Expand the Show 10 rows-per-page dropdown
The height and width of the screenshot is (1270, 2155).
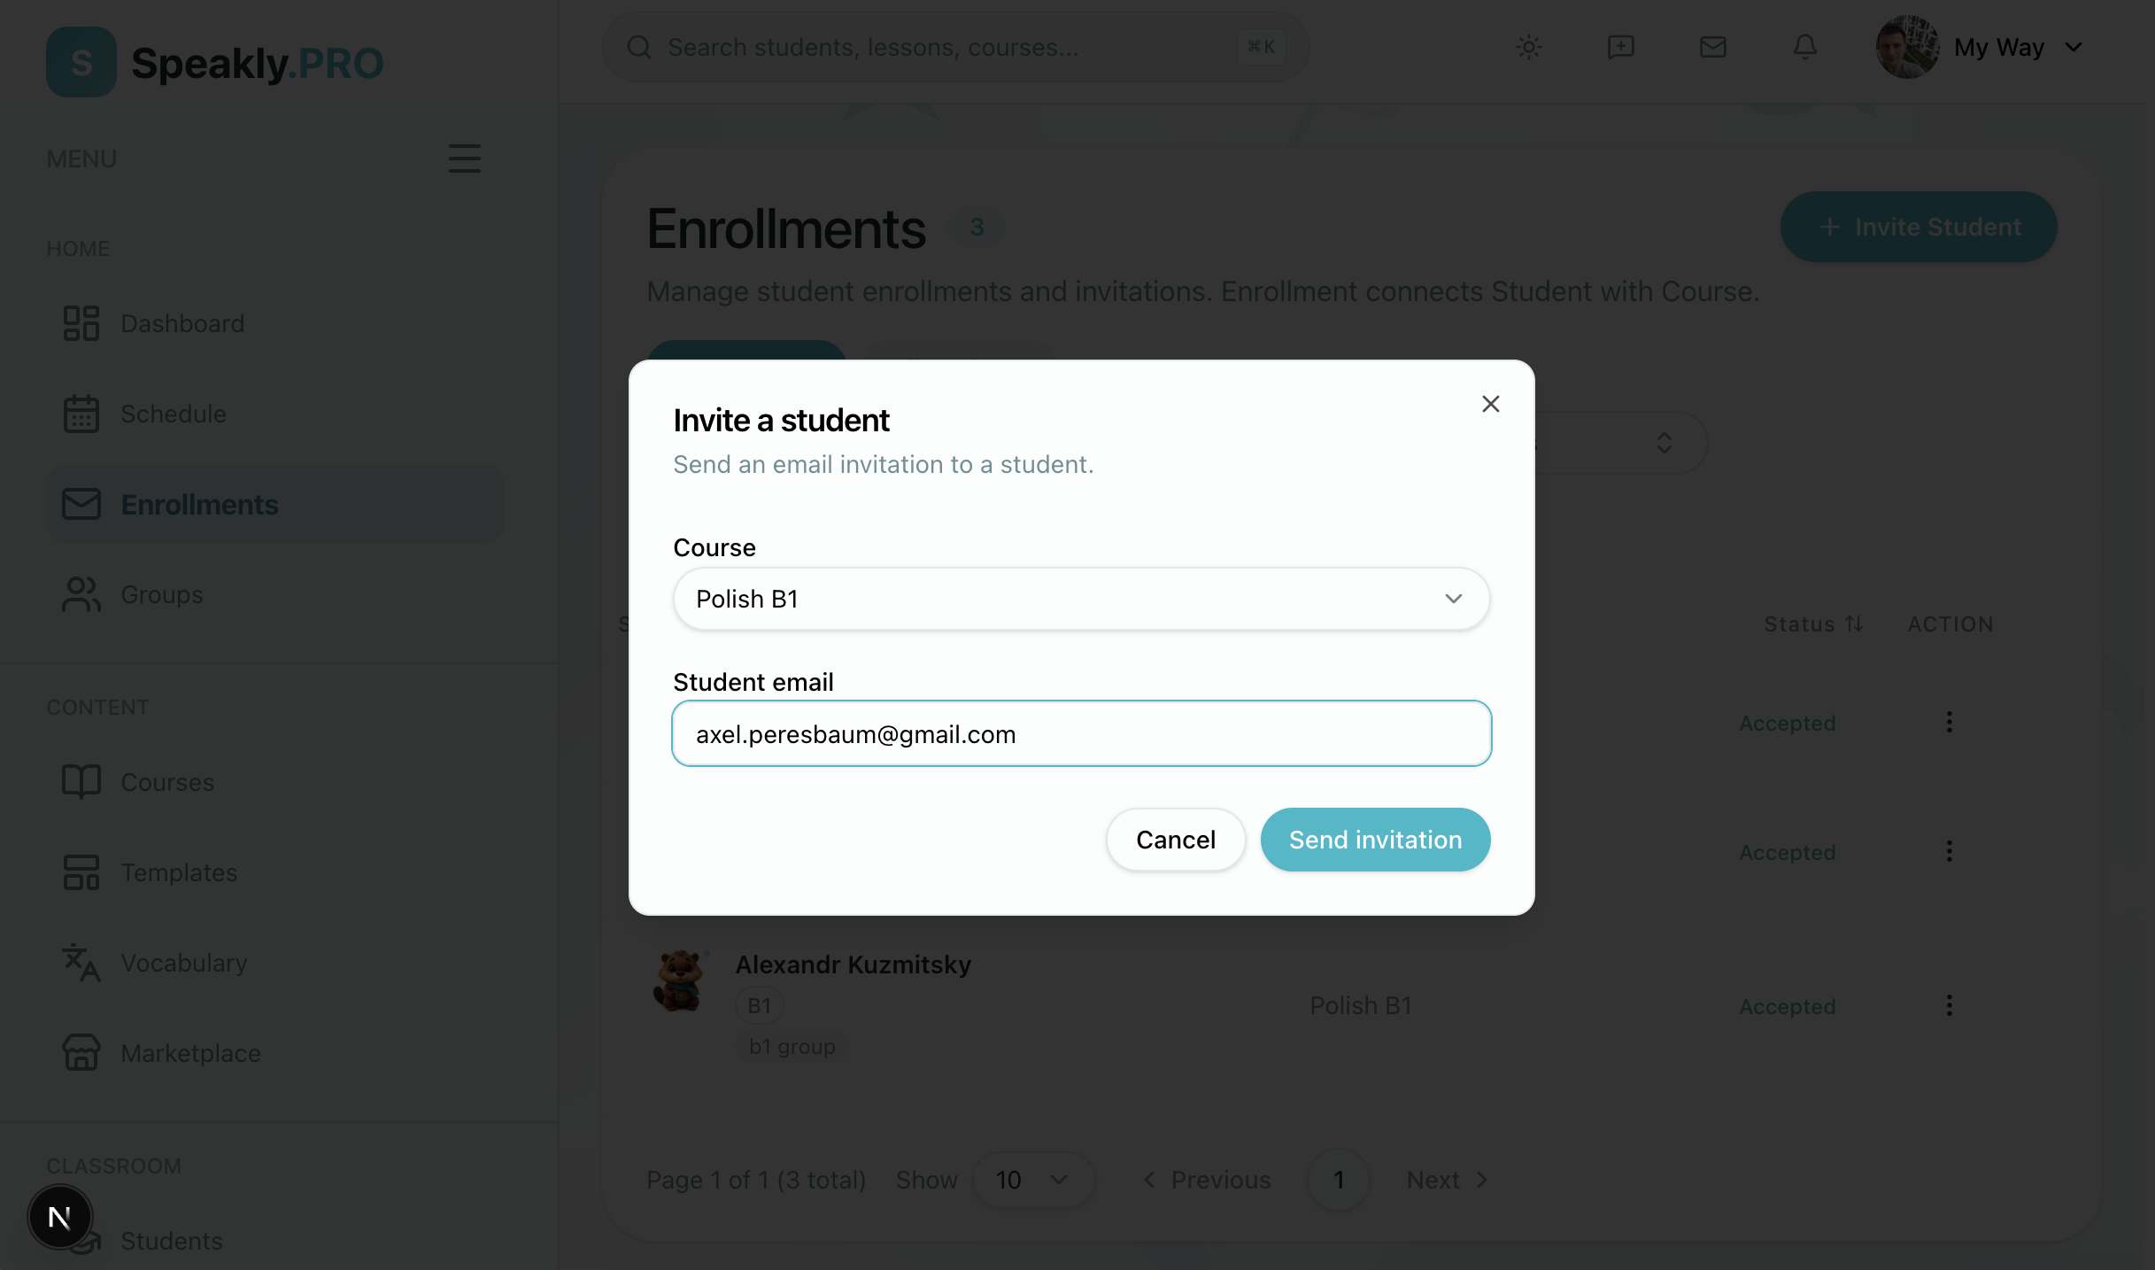coord(1032,1180)
